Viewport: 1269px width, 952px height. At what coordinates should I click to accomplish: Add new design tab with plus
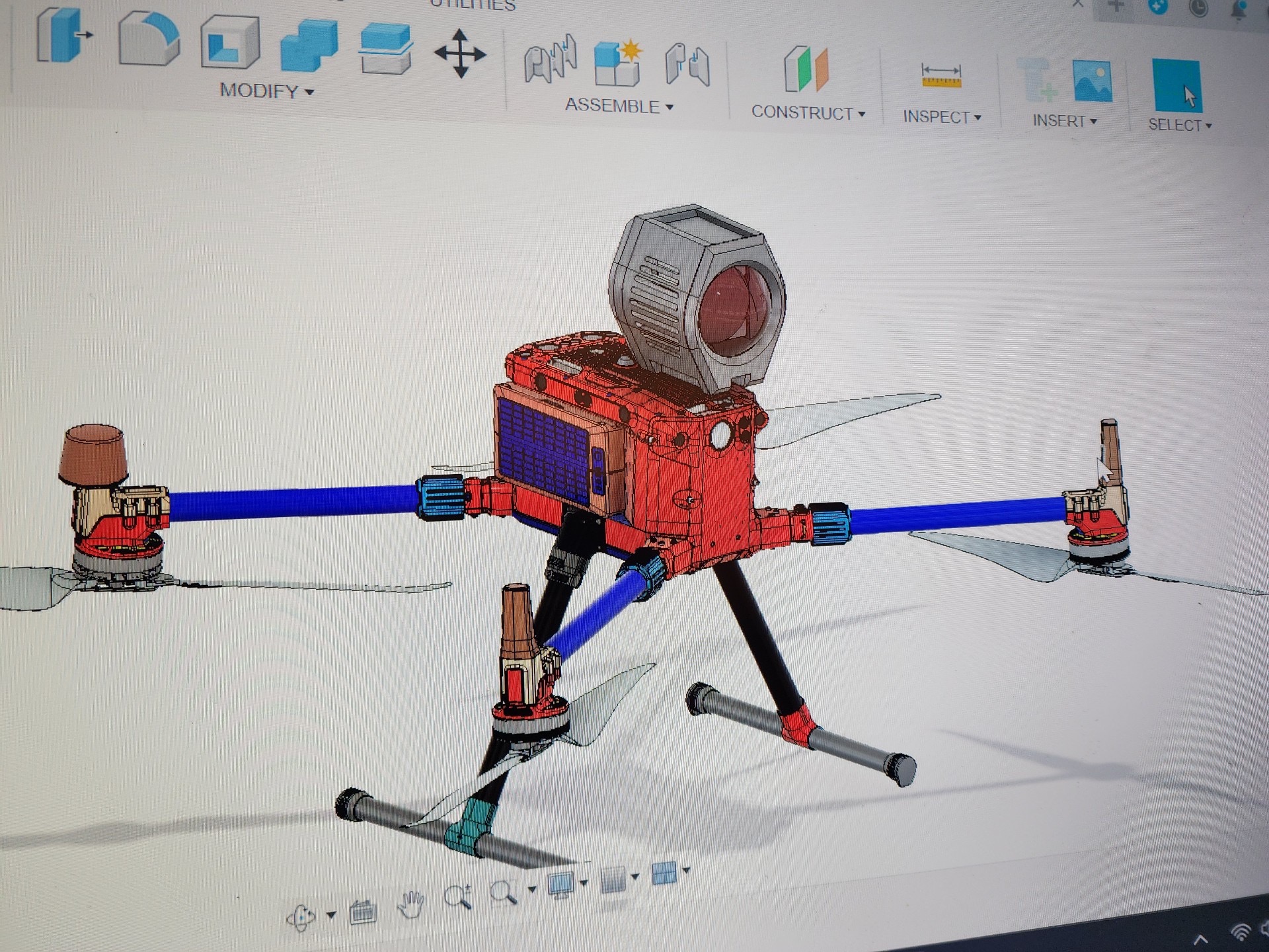point(1116,6)
